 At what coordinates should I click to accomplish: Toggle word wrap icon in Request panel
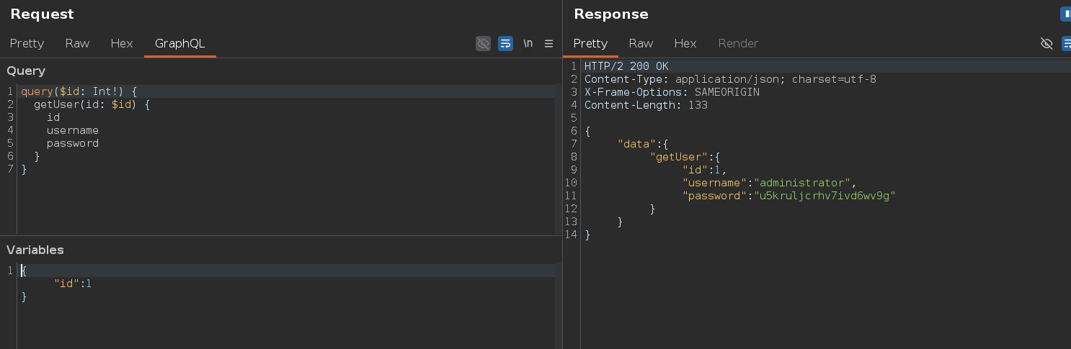pos(505,44)
